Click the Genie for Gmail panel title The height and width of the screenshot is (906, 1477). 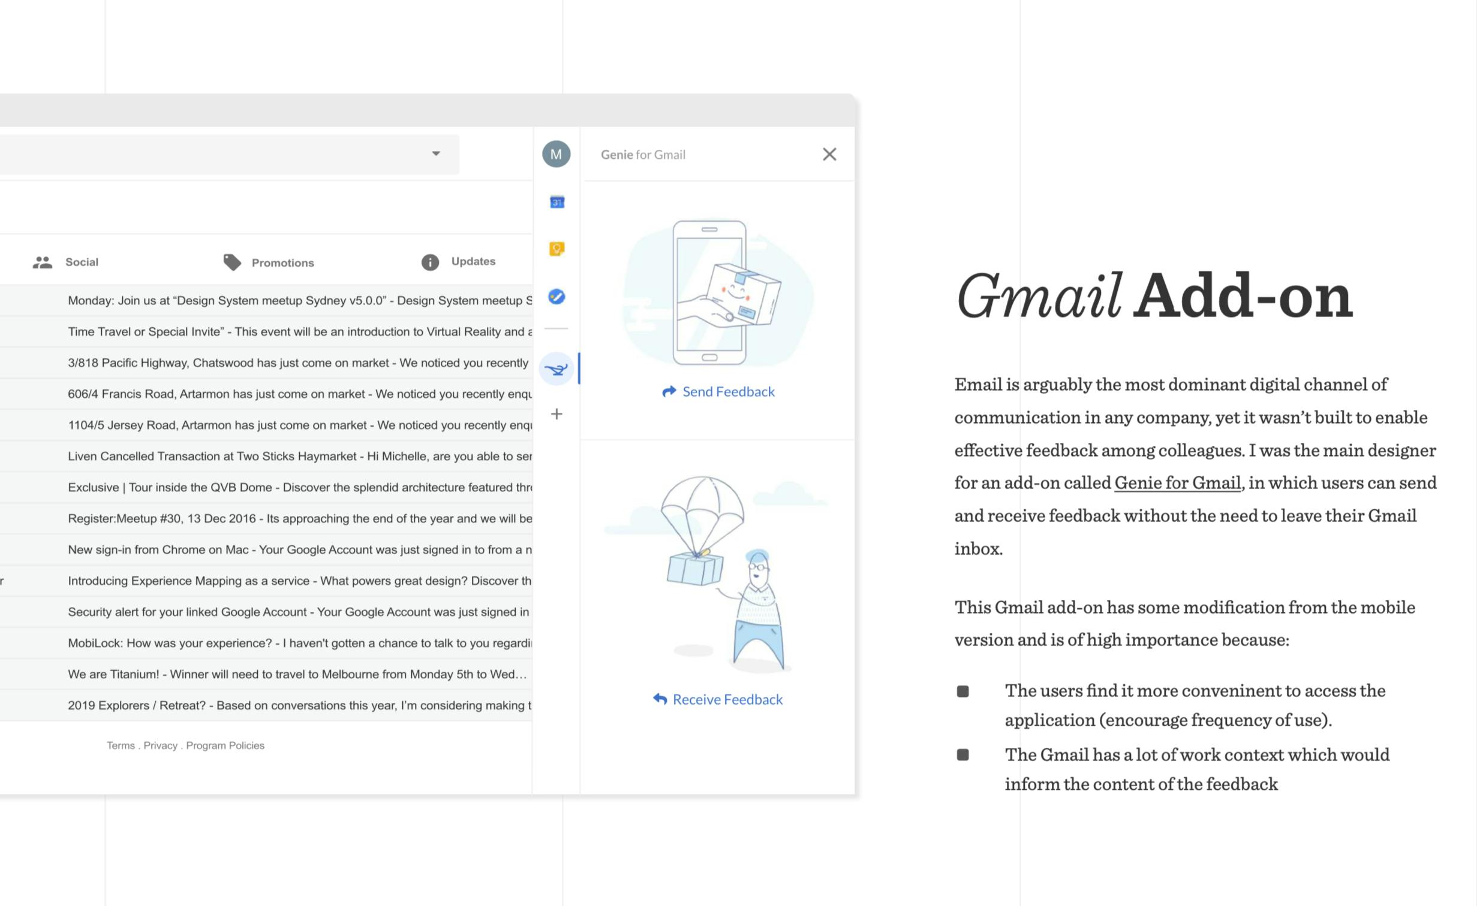point(643,155)
